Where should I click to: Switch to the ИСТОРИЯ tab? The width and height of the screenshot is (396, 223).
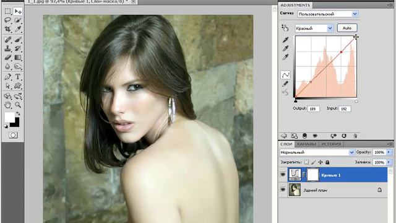[331, 144]
